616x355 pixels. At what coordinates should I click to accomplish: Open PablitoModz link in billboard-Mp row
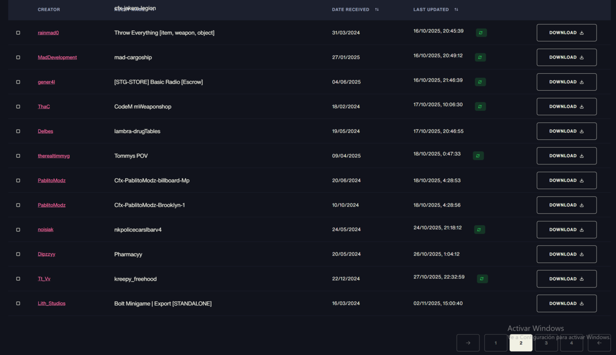tap(52, 180)
